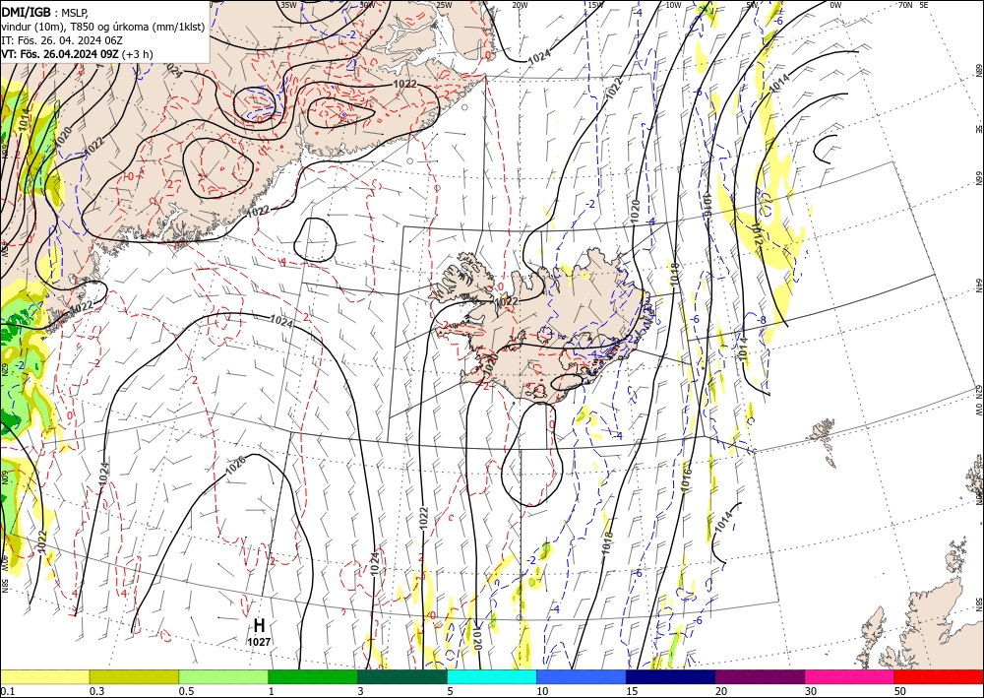Click the "50" legend value
The width and height of the screenshot is (984, 698).
click(900, 691)
